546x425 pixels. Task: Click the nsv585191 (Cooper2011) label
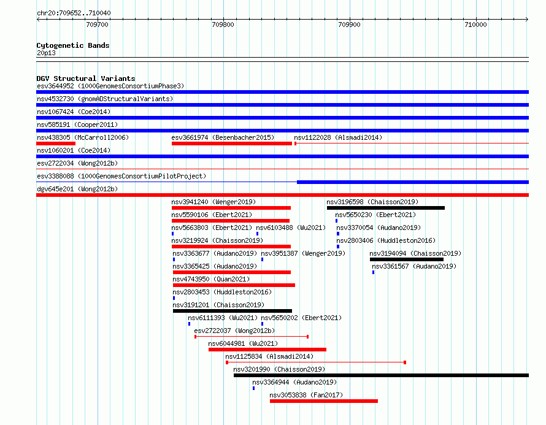click(x=77, y=124)
